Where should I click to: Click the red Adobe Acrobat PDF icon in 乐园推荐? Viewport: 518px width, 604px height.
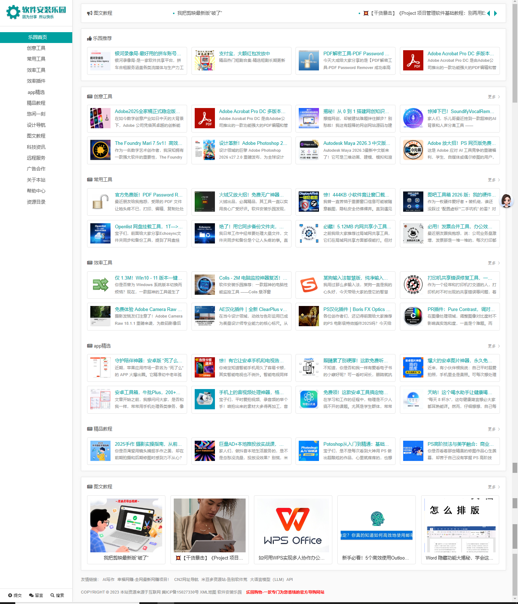coord(413,60)
